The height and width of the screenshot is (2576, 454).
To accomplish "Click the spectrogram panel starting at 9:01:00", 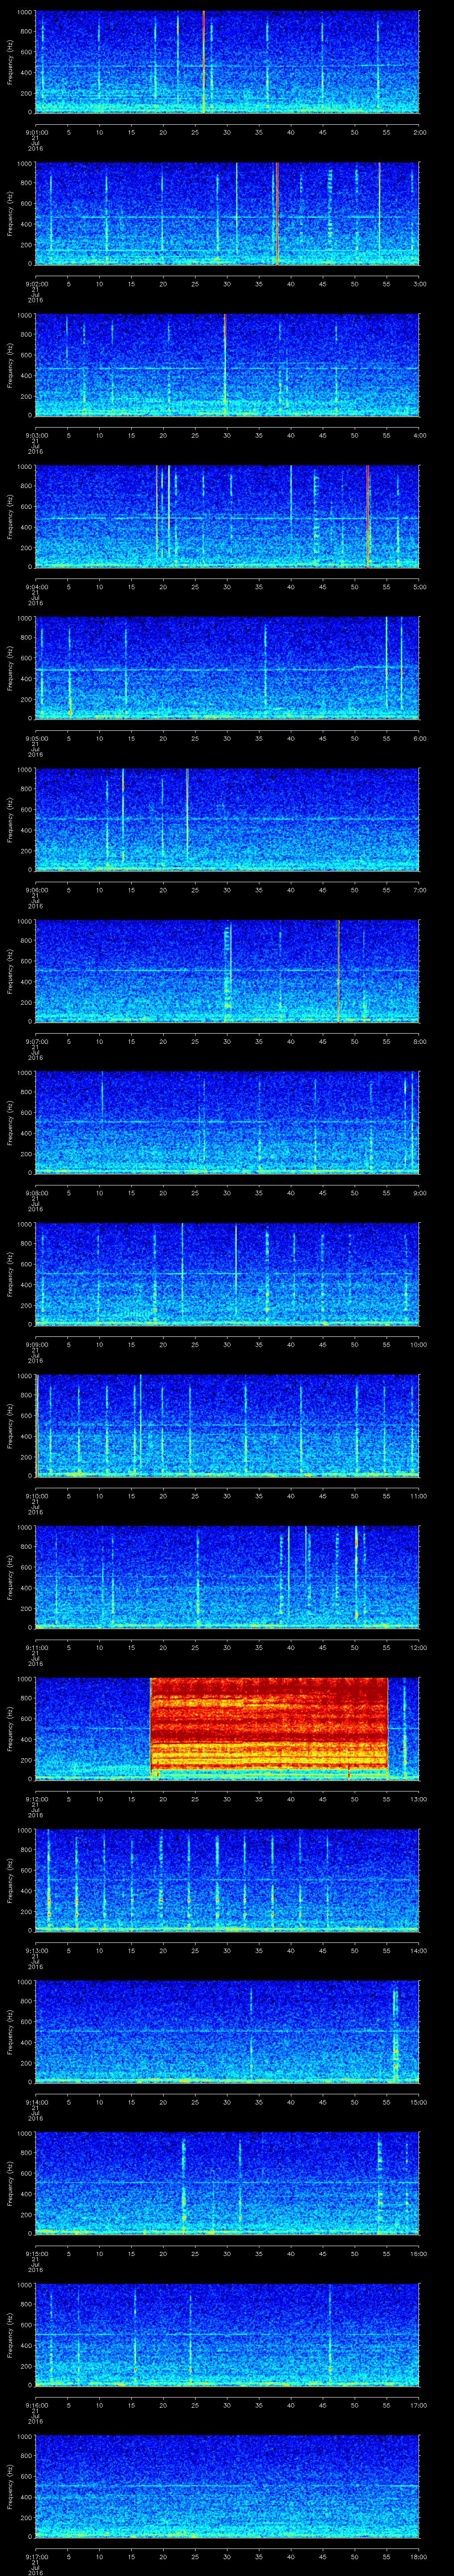I will (227, 62).
